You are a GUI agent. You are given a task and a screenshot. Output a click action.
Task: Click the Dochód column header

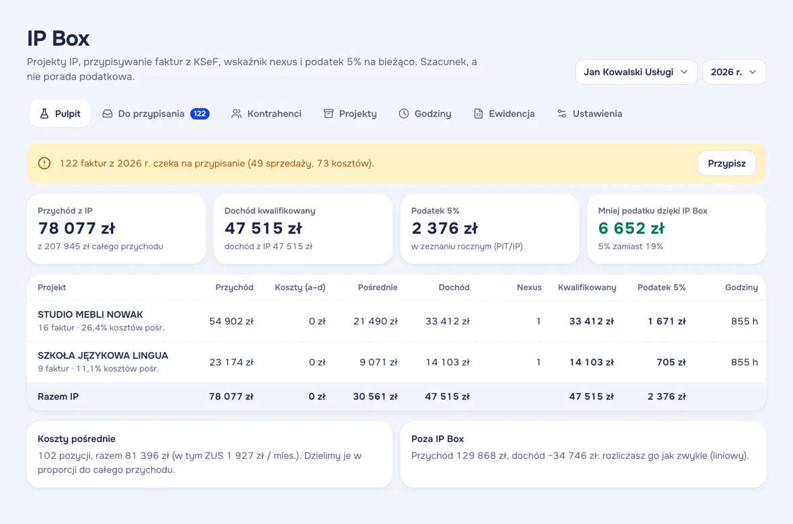454,288
